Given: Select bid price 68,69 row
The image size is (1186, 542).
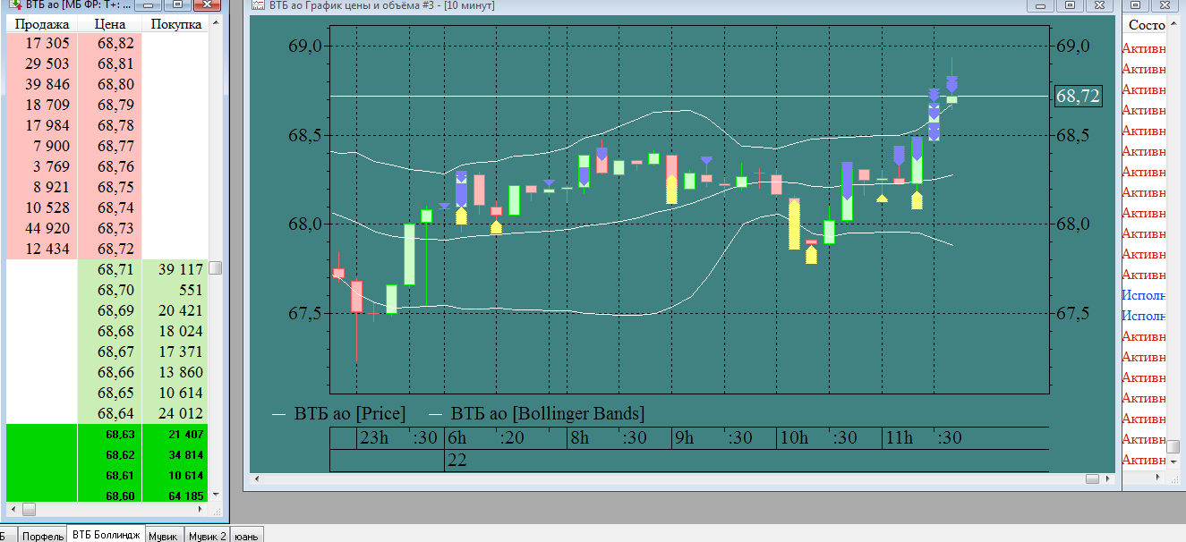Looking at the screenshot, I should pyautogui.click(x=110, y=310).
